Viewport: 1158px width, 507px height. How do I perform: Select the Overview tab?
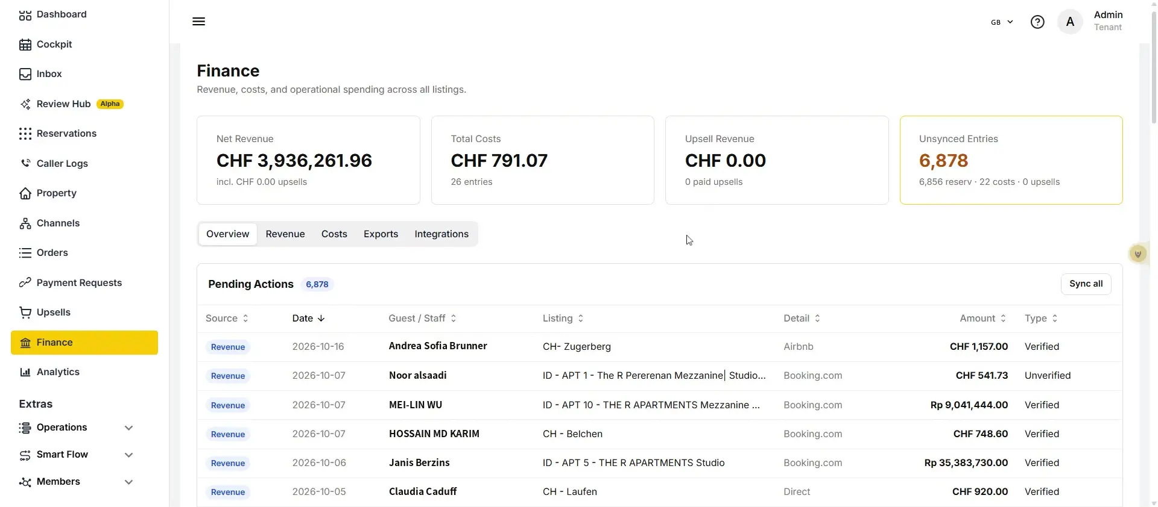(227, 234)
